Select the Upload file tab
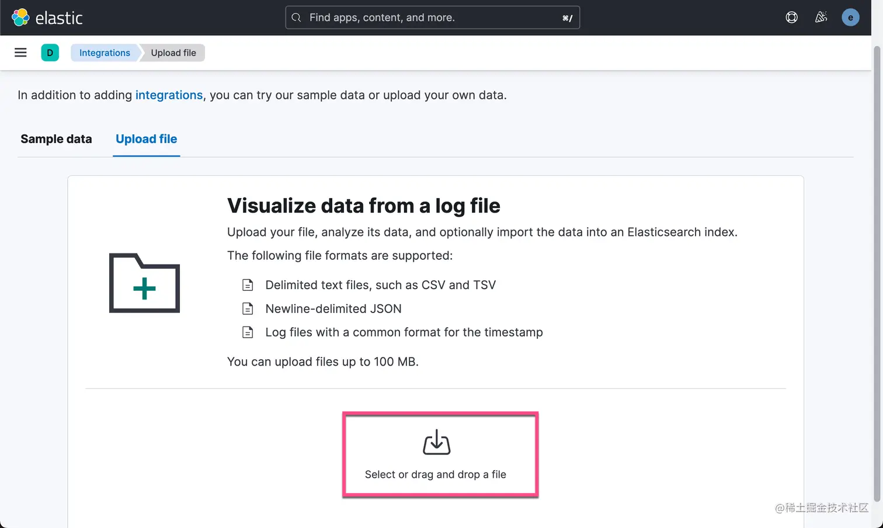The width and height of the screenshot is (883, 528). pyautogui.click(x=146, y=139)
